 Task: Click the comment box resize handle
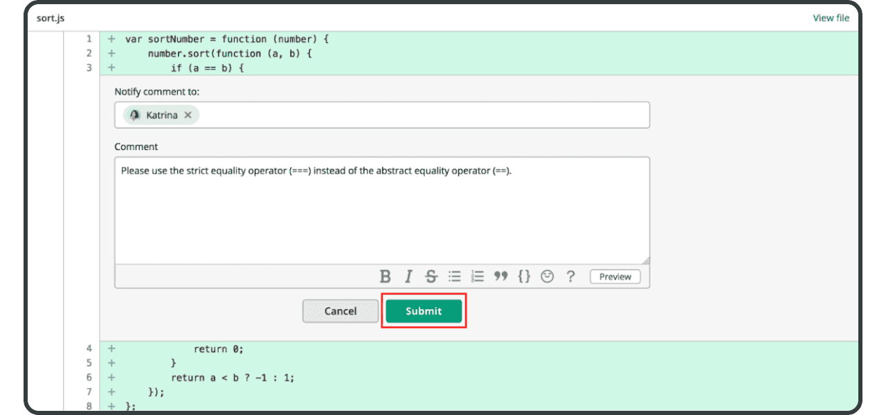(x=646, y=260)
